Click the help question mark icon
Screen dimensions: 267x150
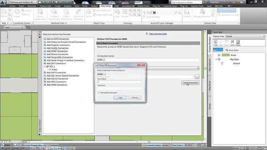(x=242, y=2)
